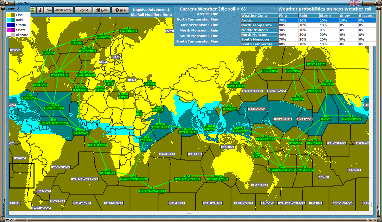Image resolution: width=382 pixels, height=222 pixels.
Task: Show Allied Convoys on the map
Action: click(64, 10)
